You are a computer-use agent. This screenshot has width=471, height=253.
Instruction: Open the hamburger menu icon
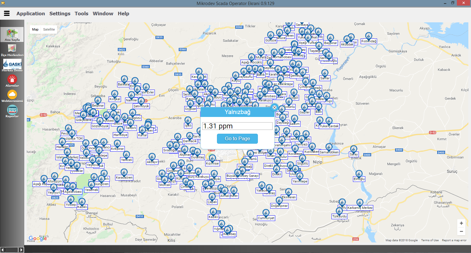point(7,14)
